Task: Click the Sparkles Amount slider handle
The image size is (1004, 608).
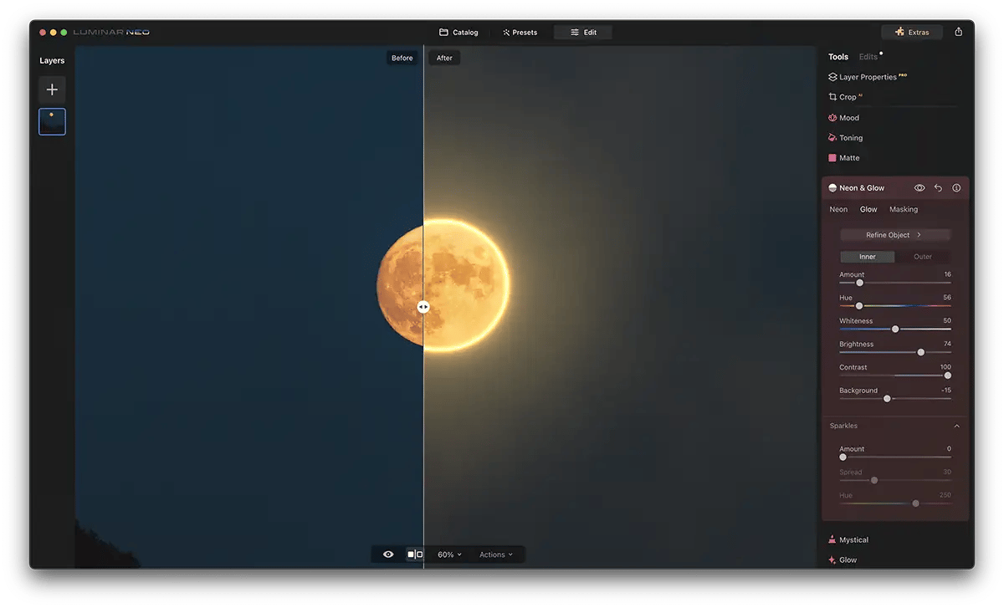Action: [843, 457]
